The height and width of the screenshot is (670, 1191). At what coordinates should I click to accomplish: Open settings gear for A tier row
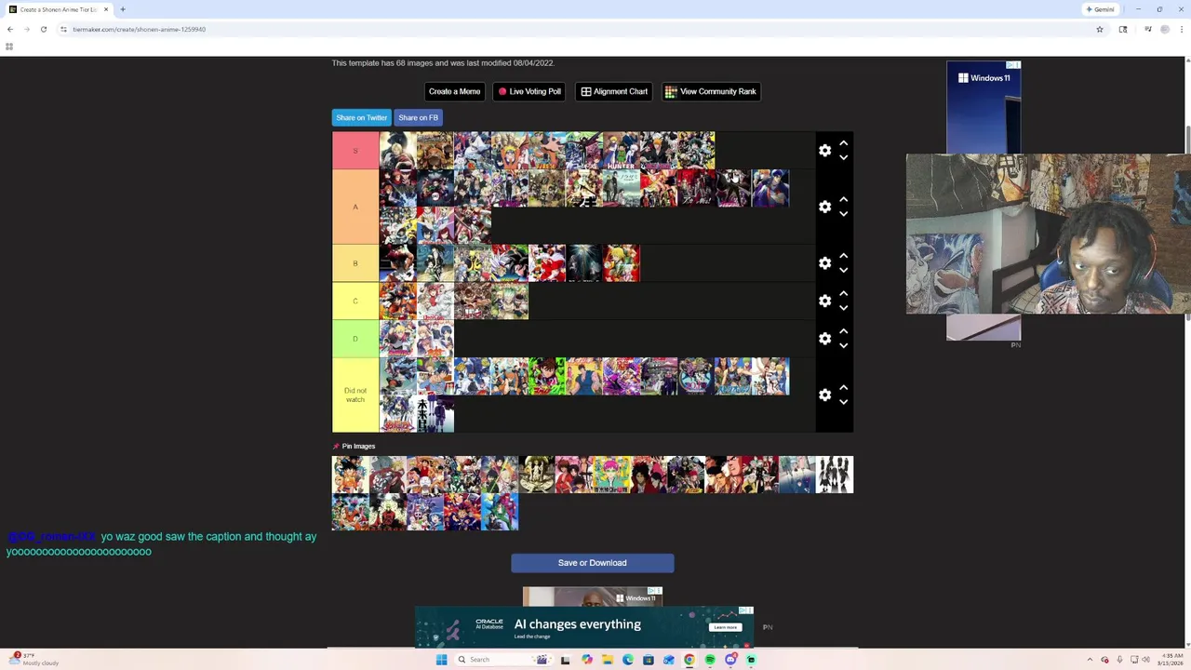(x=824, y=207)
